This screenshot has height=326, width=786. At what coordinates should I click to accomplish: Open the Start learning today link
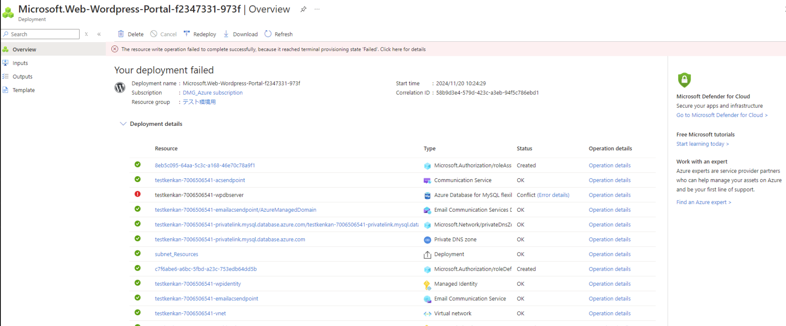coord(703,144)
